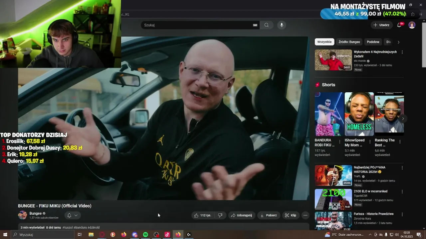Click the #tuszol hashtag
Screen dimensions: 426x239
tap(68, 228)
